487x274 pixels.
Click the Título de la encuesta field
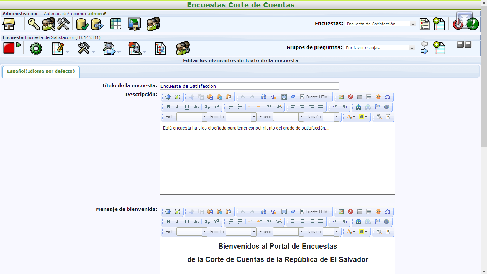click(x=249, y=86)
